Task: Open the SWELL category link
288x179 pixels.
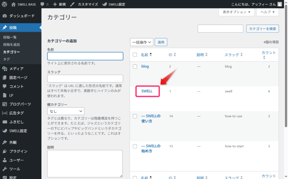Action: click(147, 91)
